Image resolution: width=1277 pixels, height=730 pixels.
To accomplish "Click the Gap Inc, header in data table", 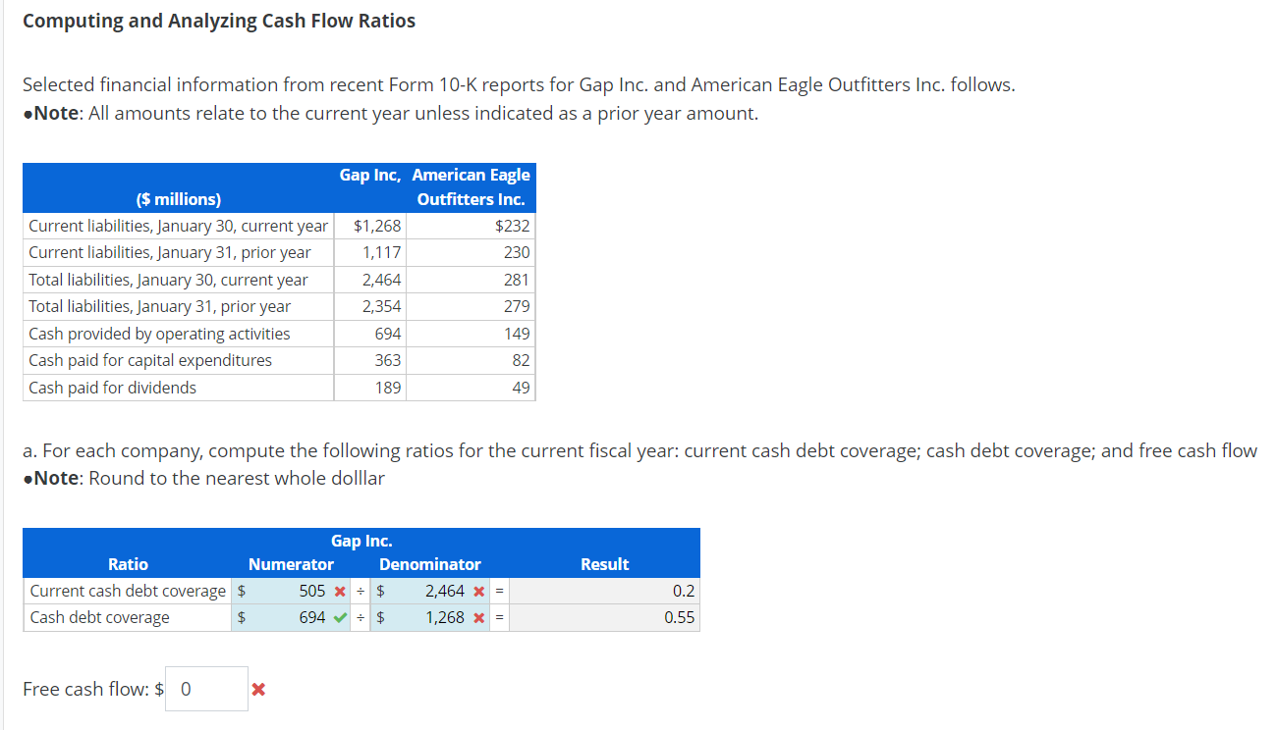I will [x=369, y=175].
